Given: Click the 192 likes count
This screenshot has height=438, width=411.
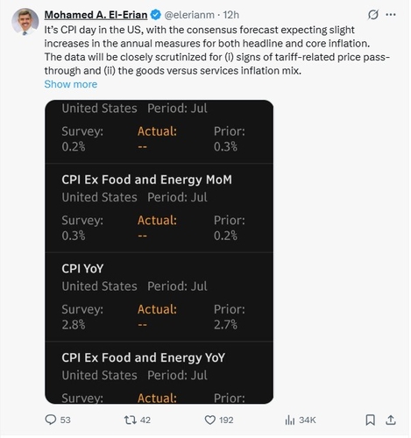Looking at the screenshot, I should (x=226, y=420).
